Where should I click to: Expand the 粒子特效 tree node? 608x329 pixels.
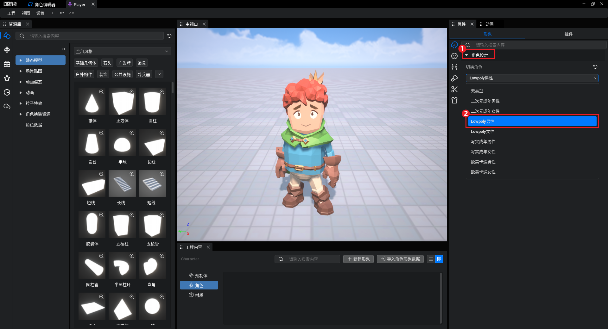tap(21, 103)
